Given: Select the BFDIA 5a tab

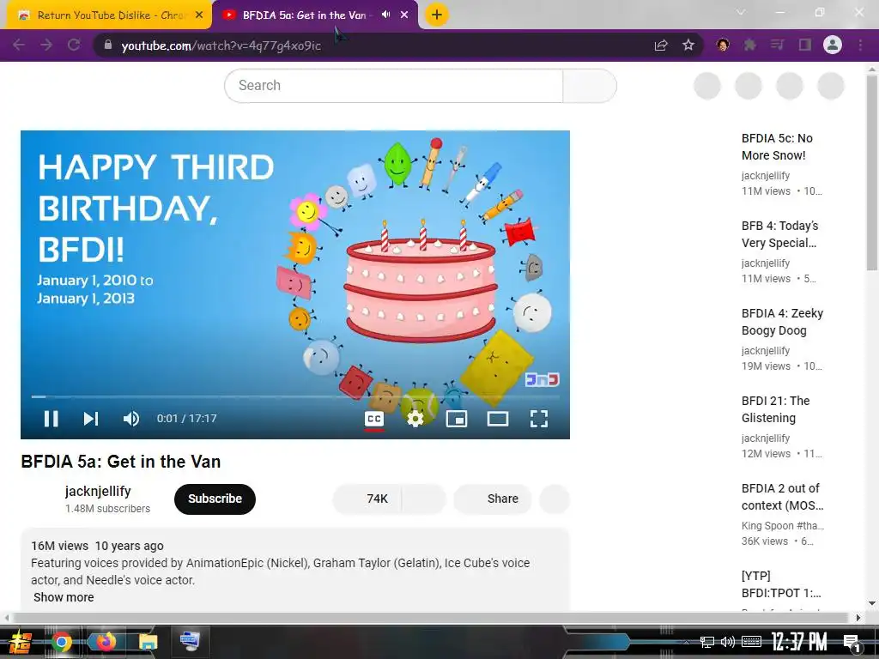Looking at the screenshot, I should [314, 15].
